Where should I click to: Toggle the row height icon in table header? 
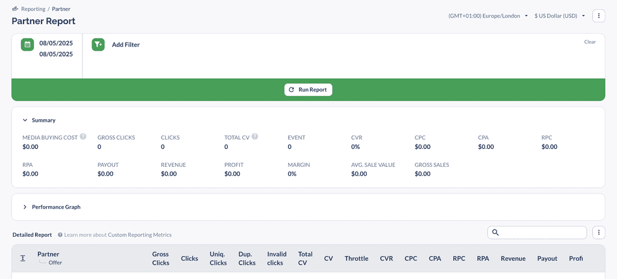23,258
